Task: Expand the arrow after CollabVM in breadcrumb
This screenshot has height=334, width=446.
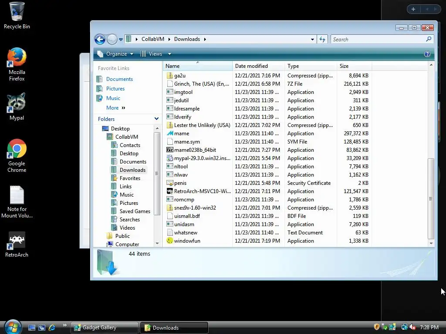Action: [169, 39]
